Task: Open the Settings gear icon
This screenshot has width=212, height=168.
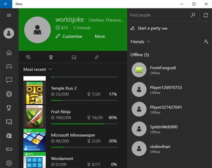Action: pyautogui.click(x=9, y=163)
